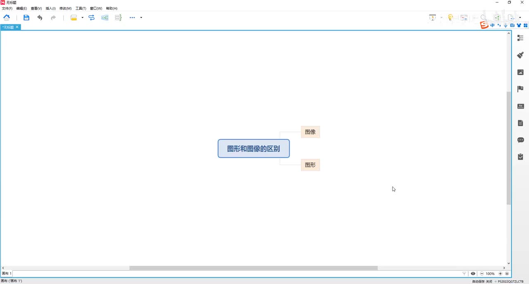Zoom out with the minus button
The image size is (529, 284).
[x=481, y=274]
